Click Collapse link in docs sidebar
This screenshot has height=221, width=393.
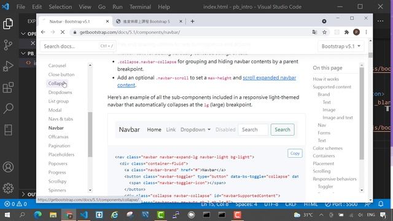[56, 83]
